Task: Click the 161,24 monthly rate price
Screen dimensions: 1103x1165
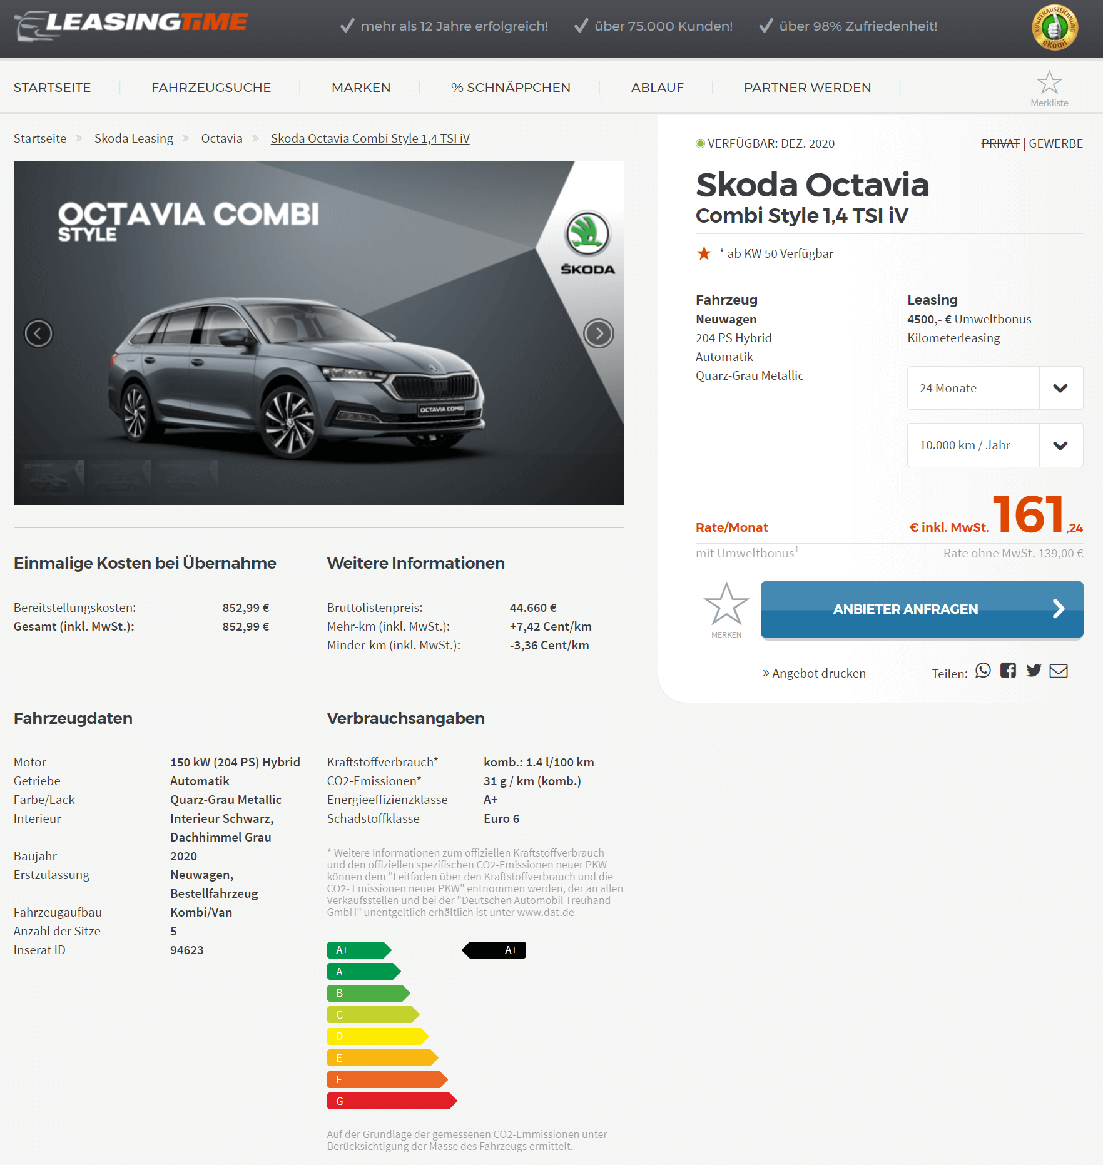Action: coord(1037,515)
